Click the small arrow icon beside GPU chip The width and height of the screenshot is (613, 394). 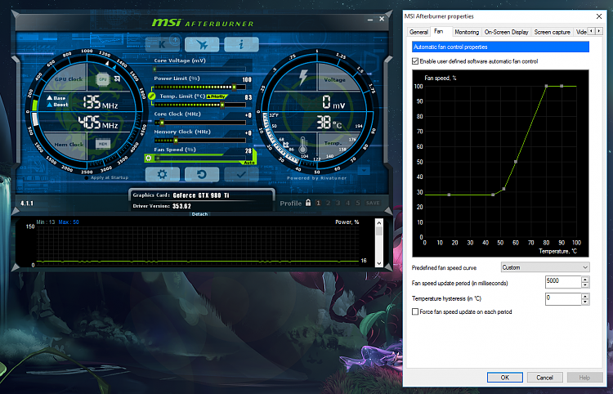click(x=117, y=79)
